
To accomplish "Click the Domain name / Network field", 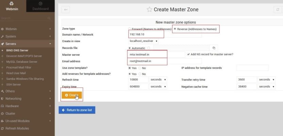I will click(146, 34).
